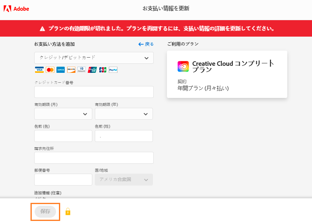
Task: Click the billing address input field
Action: coord(94,158)
